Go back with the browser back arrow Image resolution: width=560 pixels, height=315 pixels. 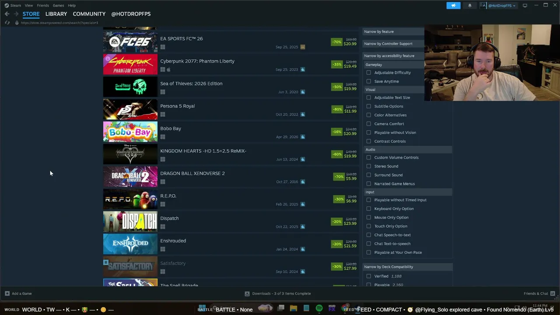[x=7, y=14]
